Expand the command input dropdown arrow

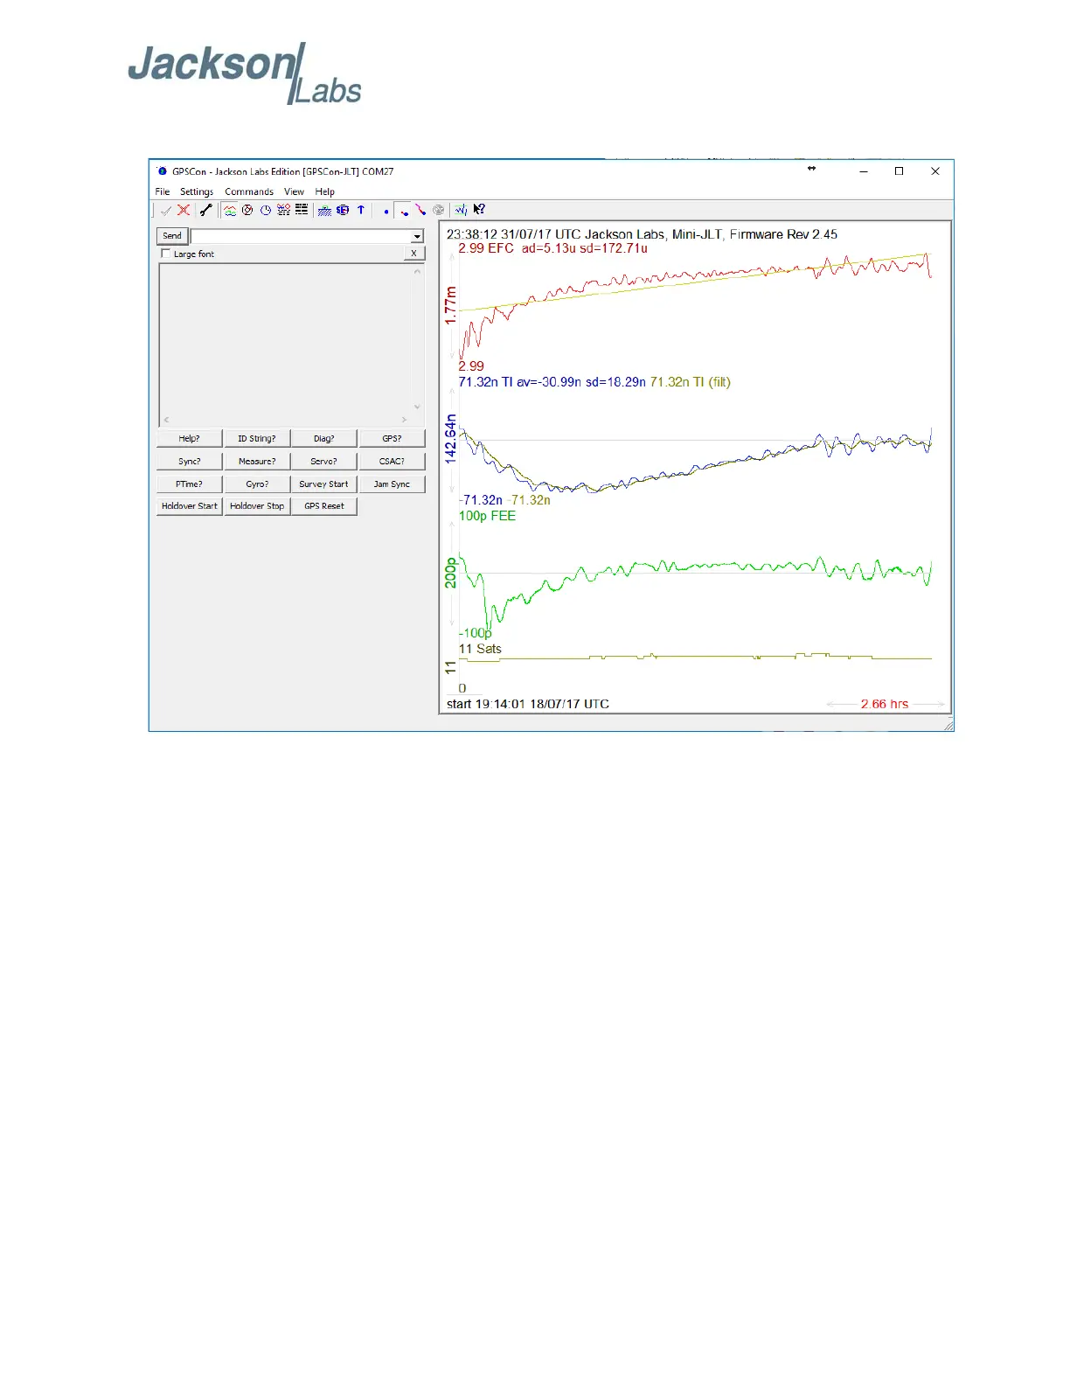[x=417, y=236]
